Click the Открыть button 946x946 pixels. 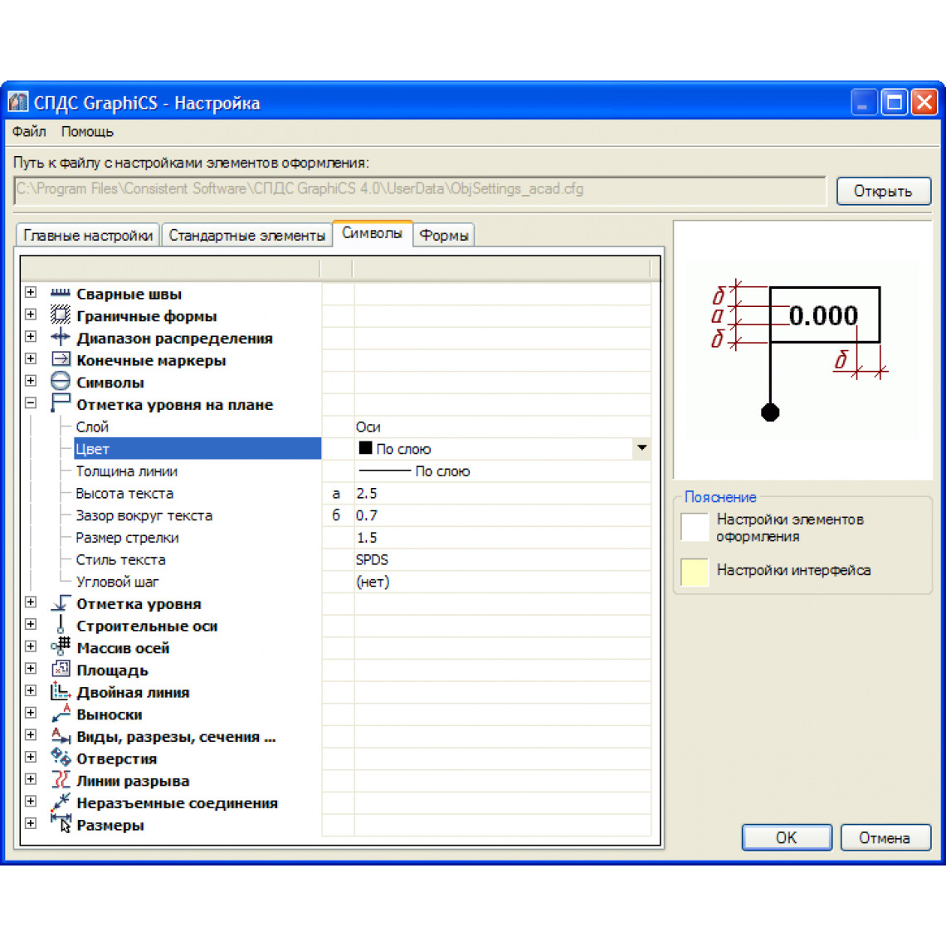click(883, 191)
